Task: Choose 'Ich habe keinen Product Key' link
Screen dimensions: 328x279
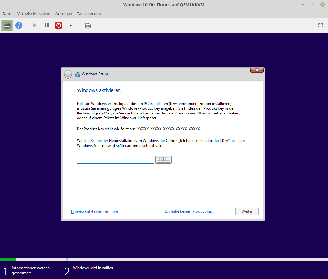Action: (189, 211)
